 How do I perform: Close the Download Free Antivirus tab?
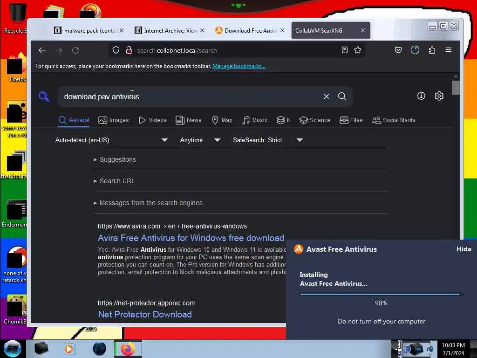pos(282,30)
